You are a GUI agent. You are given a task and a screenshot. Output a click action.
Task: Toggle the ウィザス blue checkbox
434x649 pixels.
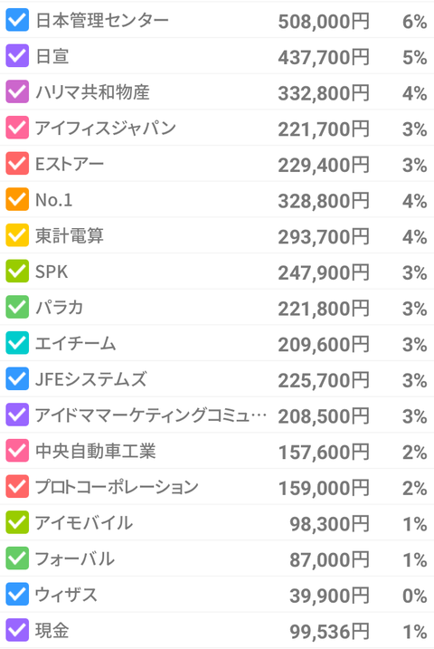tap(17, 594)
